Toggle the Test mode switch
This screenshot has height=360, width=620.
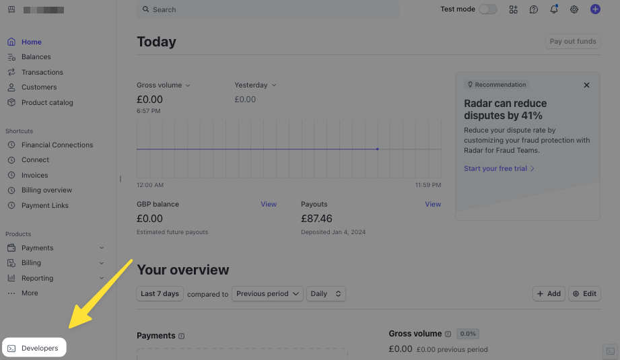click(487, 9)
